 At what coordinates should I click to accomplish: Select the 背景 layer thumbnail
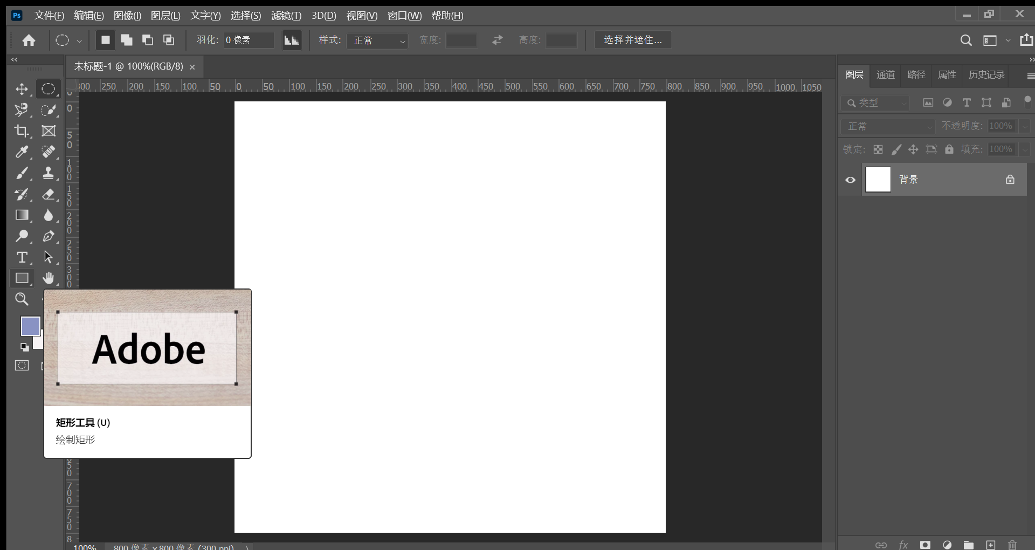(x=878, y=180)
